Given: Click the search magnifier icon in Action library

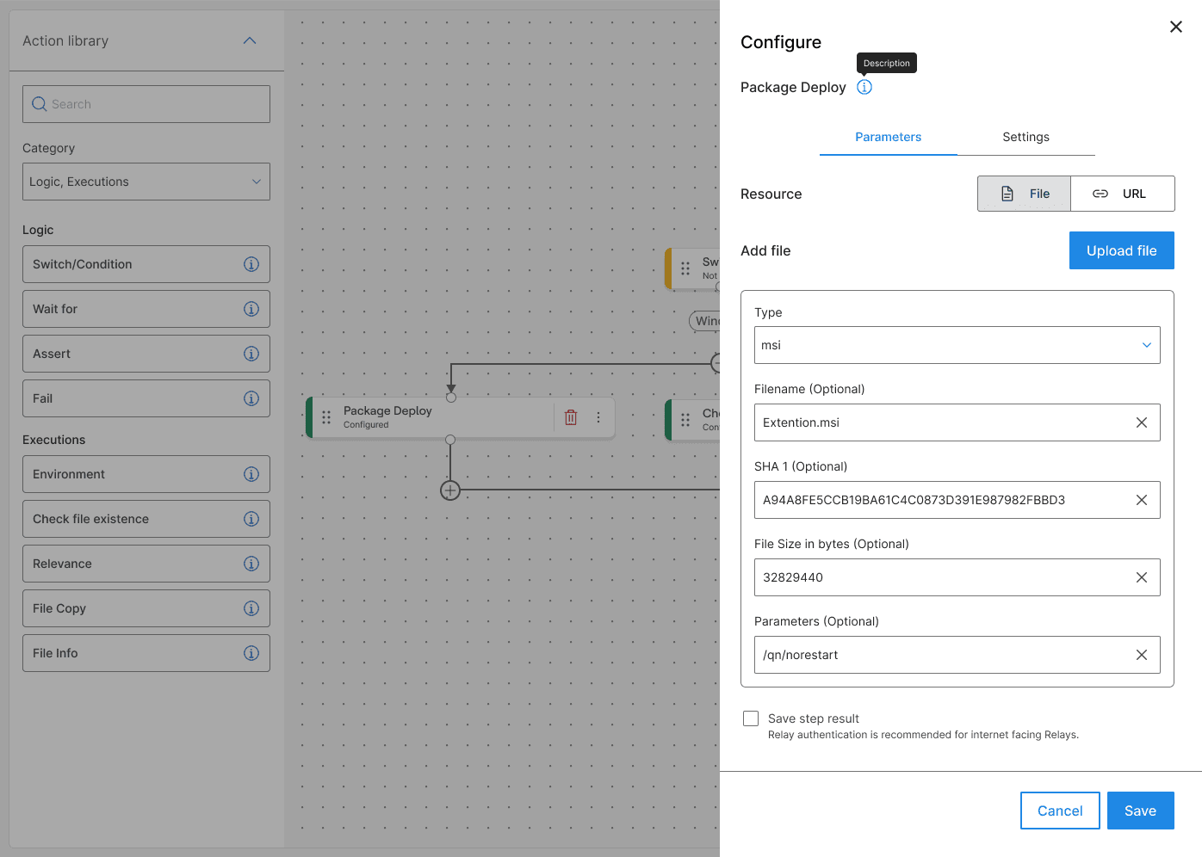Looking at the screenshot, I should [x=39, y=104].
